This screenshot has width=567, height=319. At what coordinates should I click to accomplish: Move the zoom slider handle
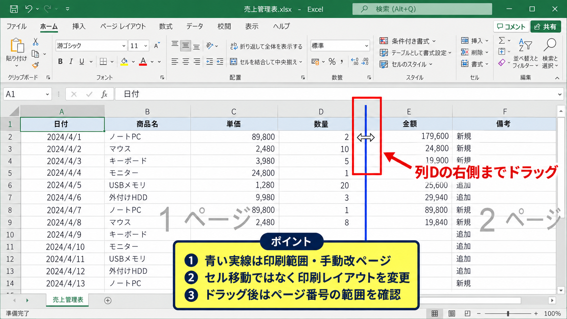[x=508, y=314]
